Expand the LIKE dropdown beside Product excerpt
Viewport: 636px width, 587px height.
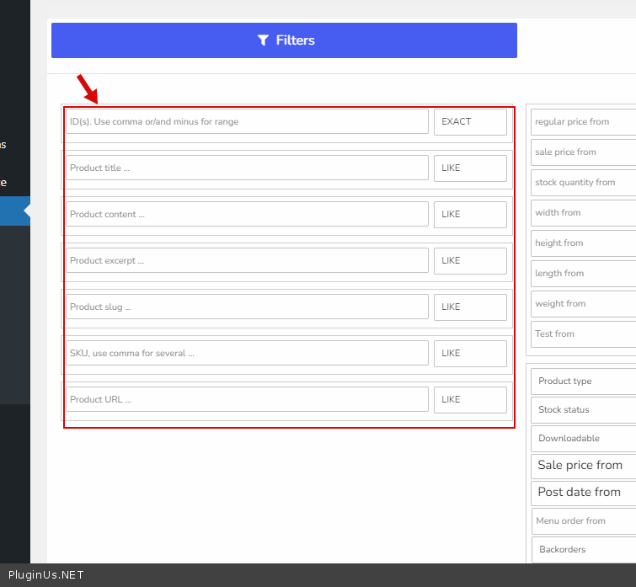click(x=470, y=260)
